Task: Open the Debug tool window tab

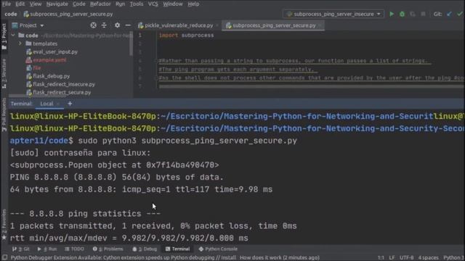Action: [x=145, y=249]
